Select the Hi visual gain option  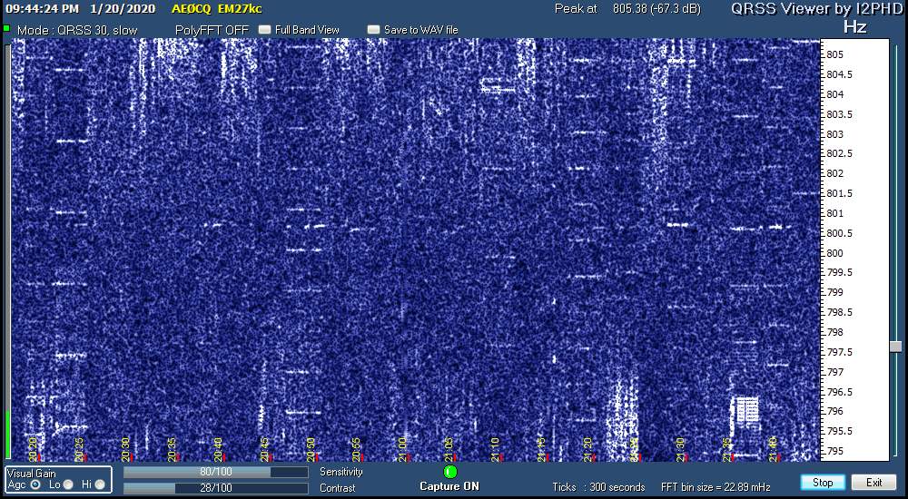(100, 484)
